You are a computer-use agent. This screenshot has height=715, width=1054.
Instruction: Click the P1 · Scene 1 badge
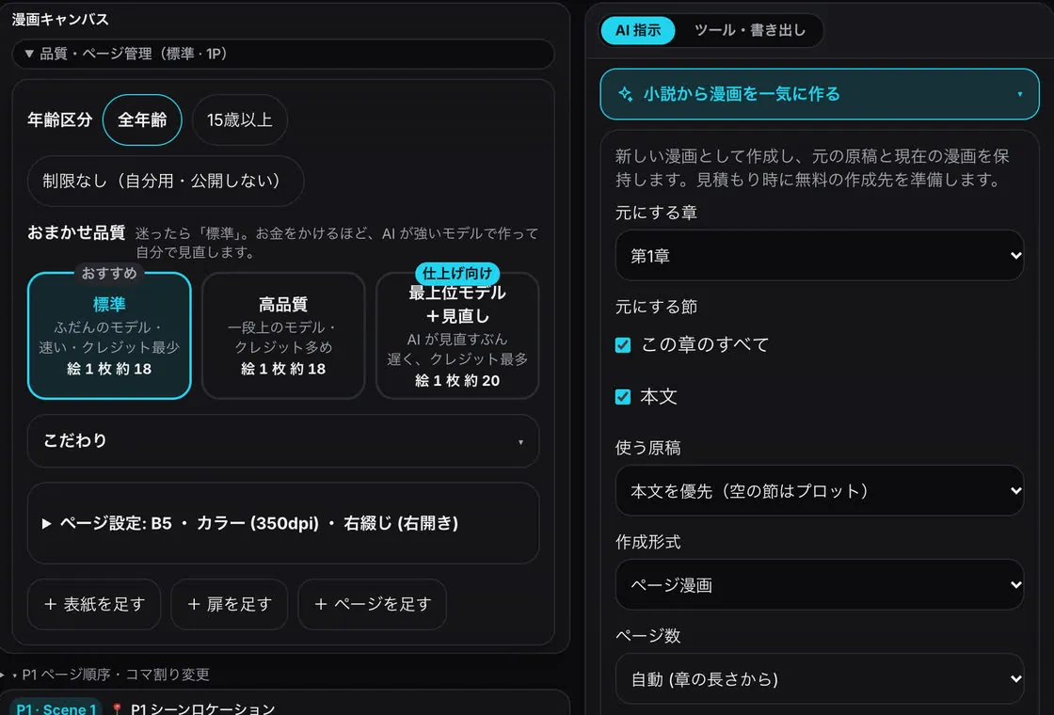click(x=56, y=708)
